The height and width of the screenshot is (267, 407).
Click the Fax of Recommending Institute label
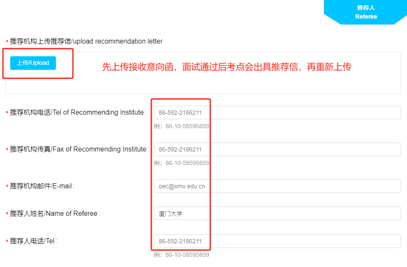[79, 149]
